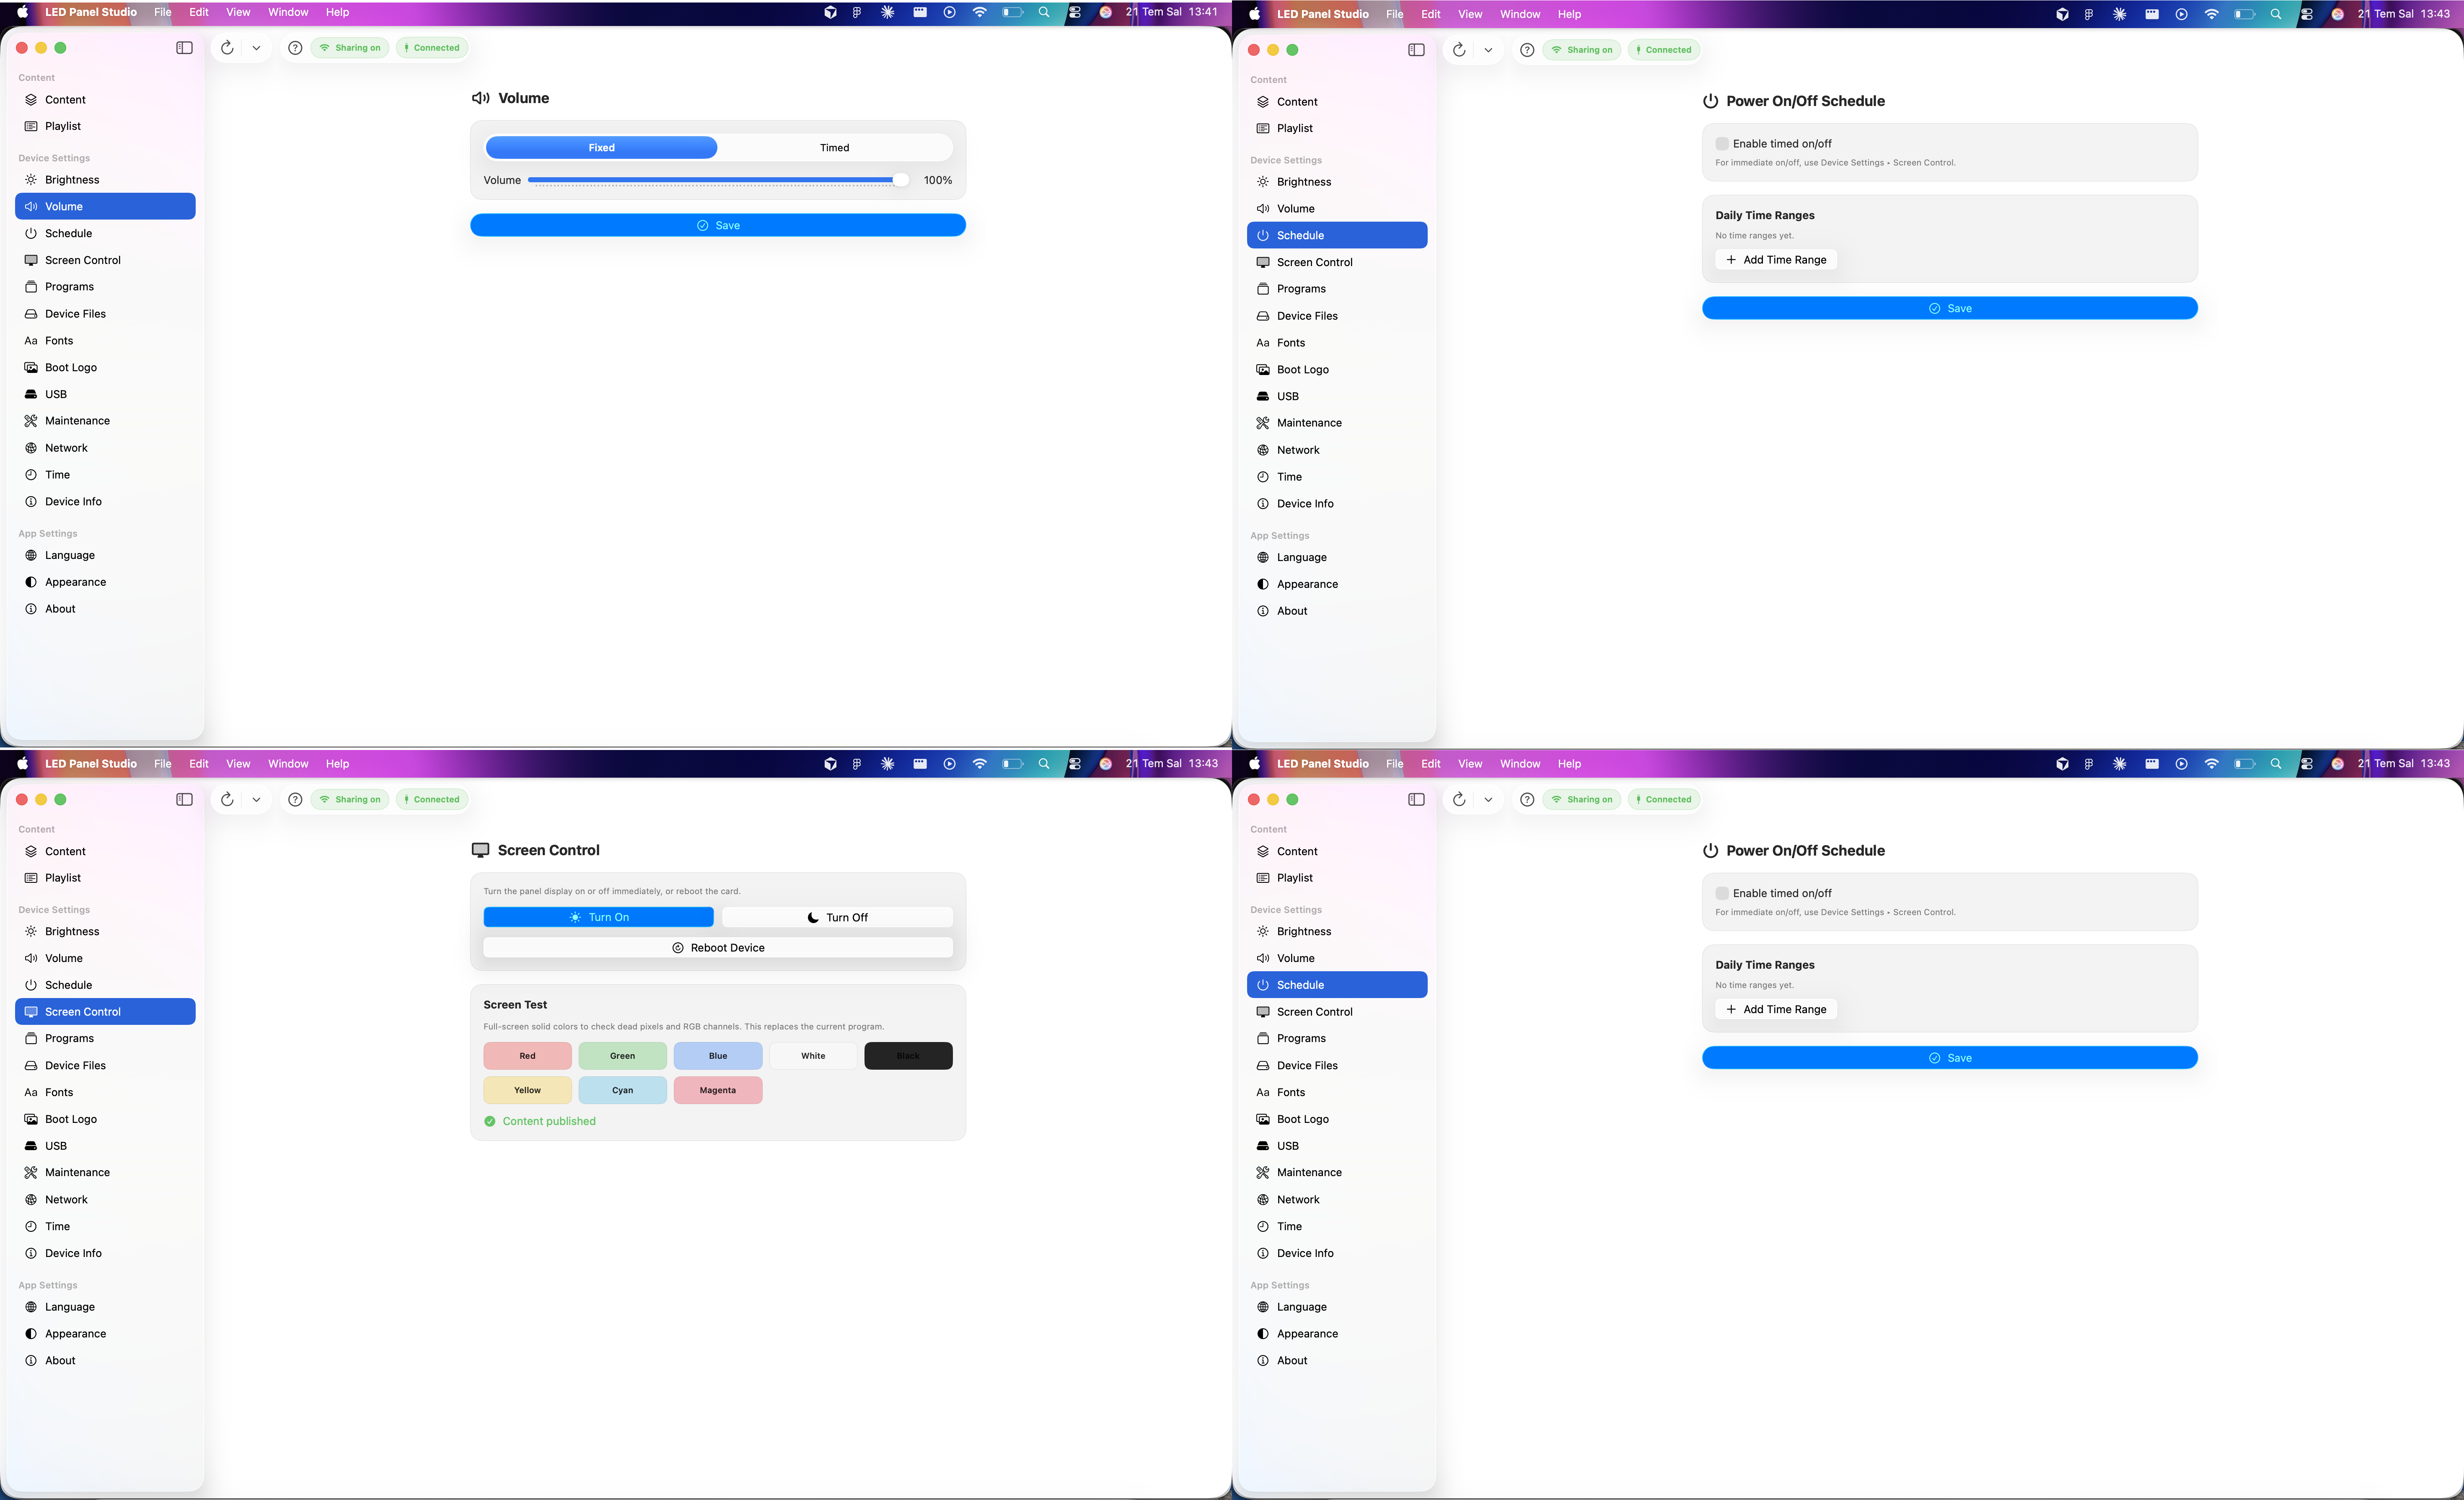Open Appearance in the Screen Control window sidebar
The height and width of the screenshot is (1500, 2464).
[x=105, y=1334]
